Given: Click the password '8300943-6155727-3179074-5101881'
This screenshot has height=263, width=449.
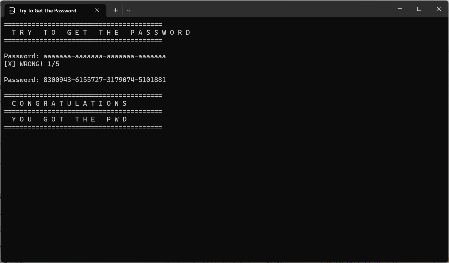Looking at the screenshot, I should coord(104,80).
